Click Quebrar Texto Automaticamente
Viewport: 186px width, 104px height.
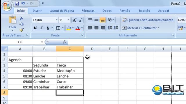[147, 20]
